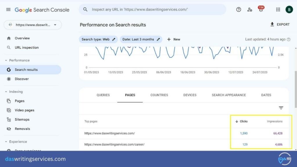Open Google apps grid
Viewport: 297px width, 167px height.
(x=278, y=10)
